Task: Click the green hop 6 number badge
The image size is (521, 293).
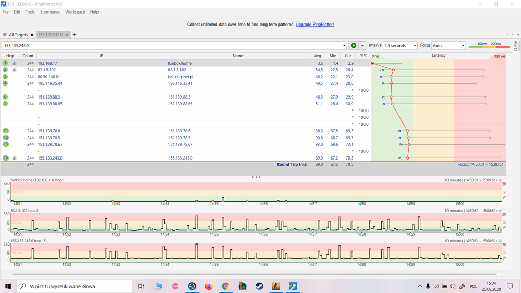Action: [5, 97]
